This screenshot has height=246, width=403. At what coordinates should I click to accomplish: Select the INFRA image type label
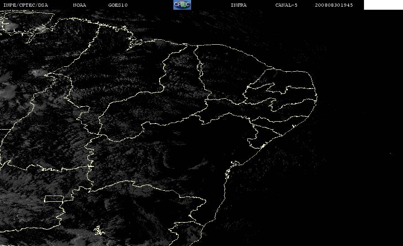pyautogui.click(x=239, y=5)
